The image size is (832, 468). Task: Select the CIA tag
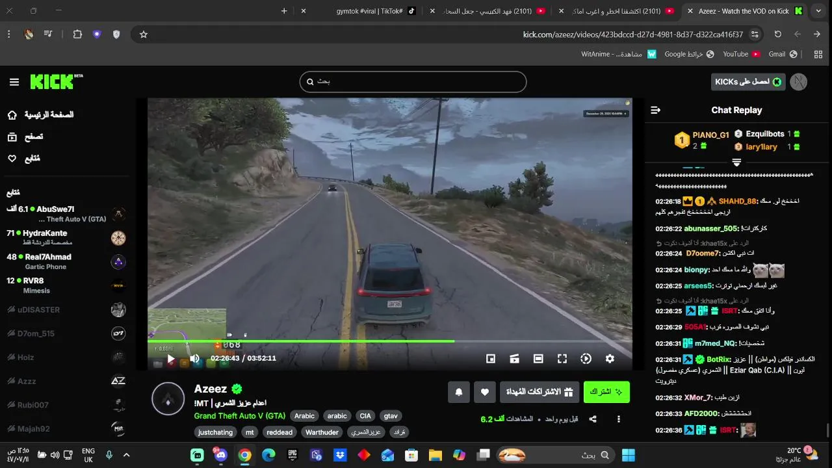click(365, 416)
